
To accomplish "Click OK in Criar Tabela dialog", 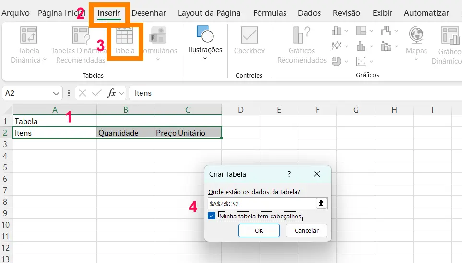I will 259,230.
